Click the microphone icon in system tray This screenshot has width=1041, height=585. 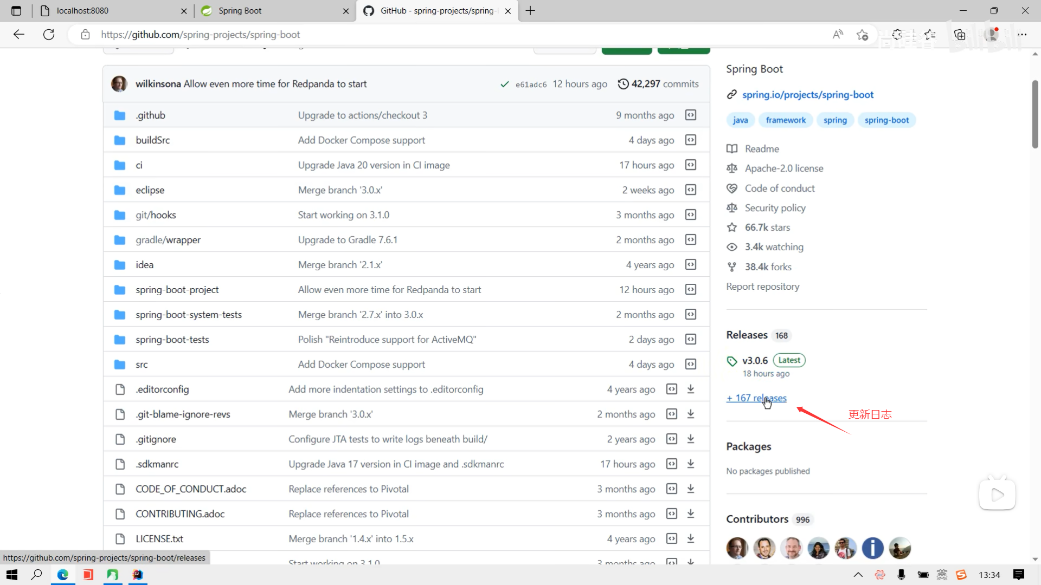(901, 575)
